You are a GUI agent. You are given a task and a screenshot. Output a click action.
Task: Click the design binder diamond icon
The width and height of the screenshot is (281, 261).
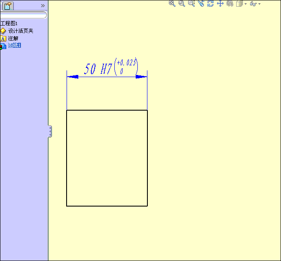(x=3, y=31)
